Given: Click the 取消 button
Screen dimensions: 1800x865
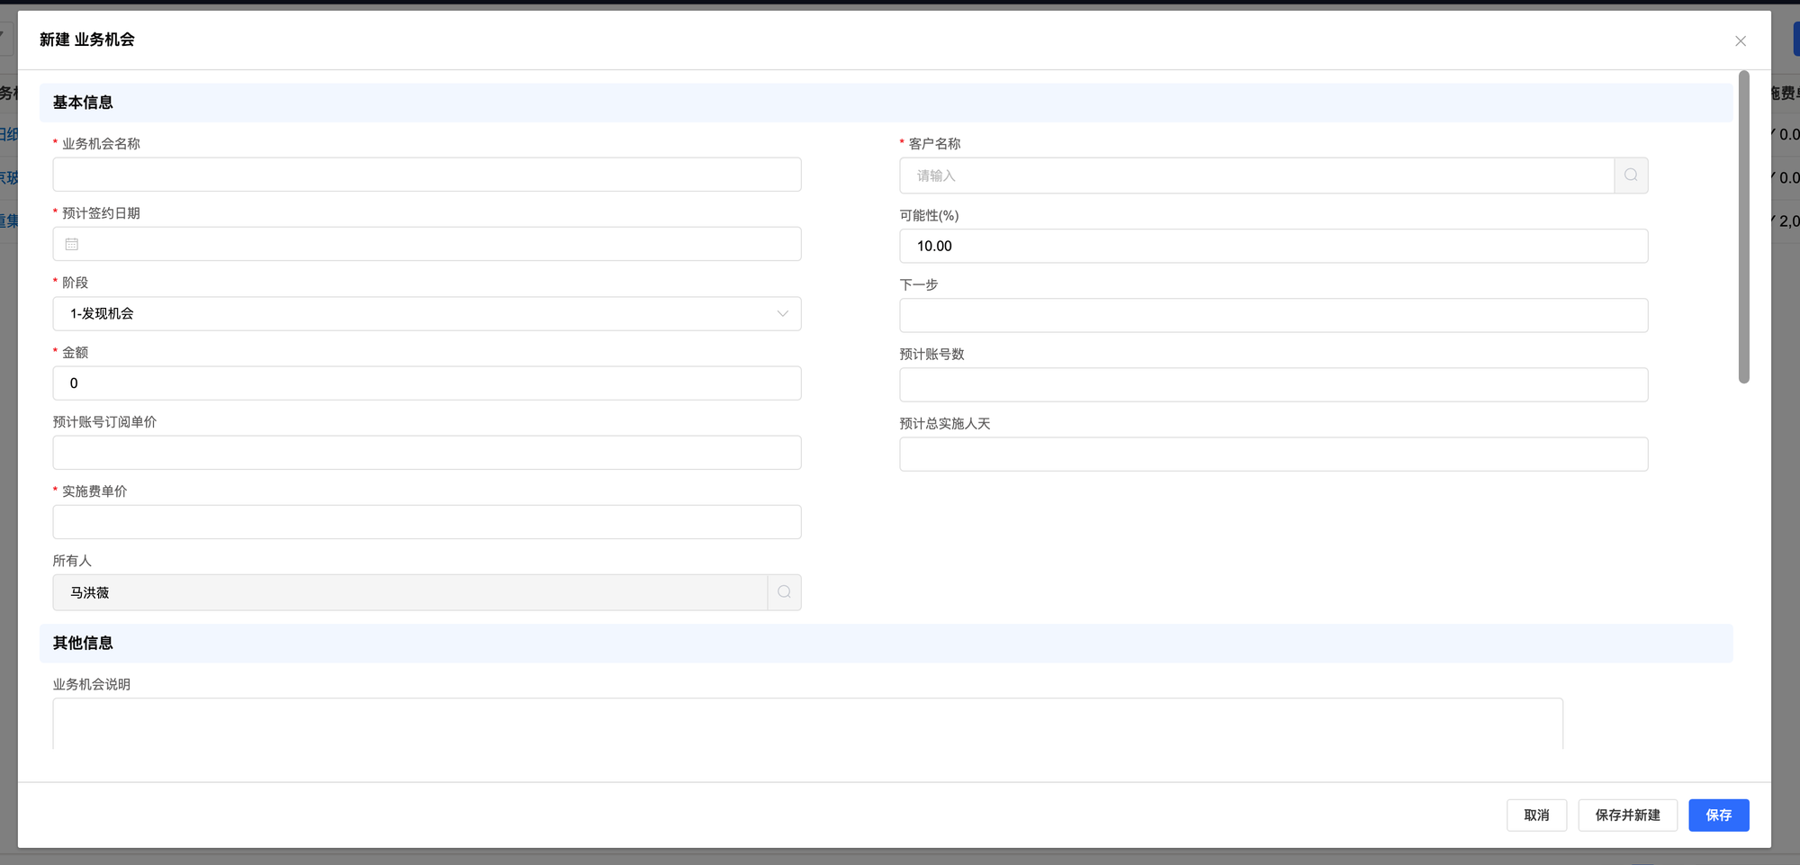Looking at the screenshot, I should [1535, 815].
